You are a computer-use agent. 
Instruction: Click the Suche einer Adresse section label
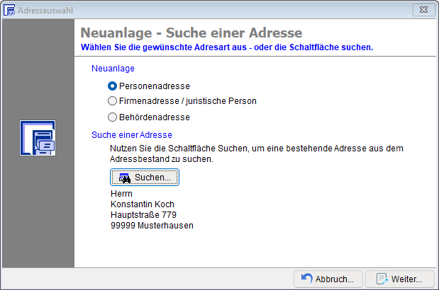pyautogui.click(x=132, y=134)
